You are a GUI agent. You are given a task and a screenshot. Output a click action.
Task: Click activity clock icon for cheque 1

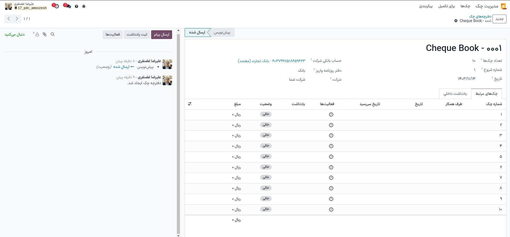331,114
